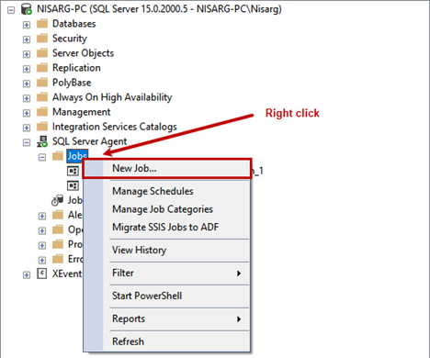Viewport: 430px width, 358px height.
Task: Select the Databases tree label
Action: tap(74, 24)
